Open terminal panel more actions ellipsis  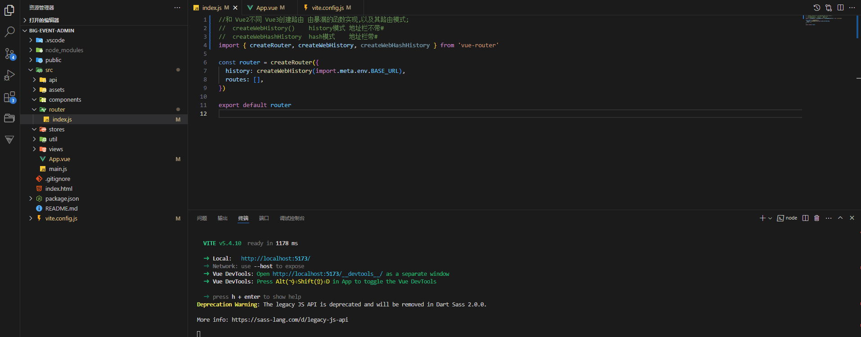click(829, 218)
